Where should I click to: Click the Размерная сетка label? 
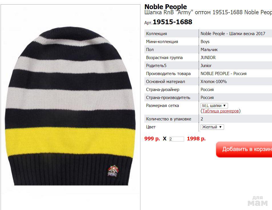point(162,106)
